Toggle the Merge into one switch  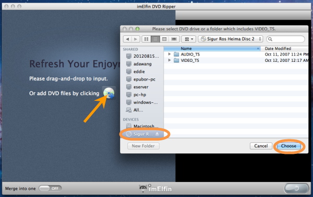(x=50, y=188)
